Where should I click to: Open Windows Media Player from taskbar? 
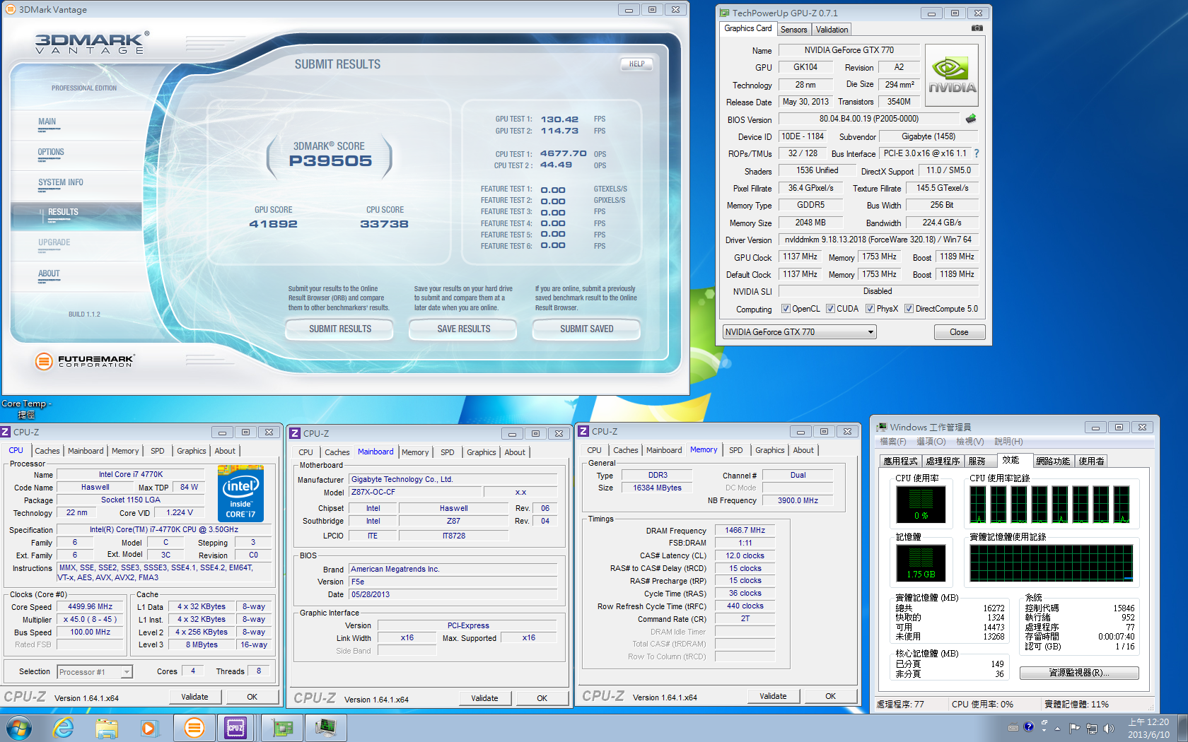click(149, 727)
